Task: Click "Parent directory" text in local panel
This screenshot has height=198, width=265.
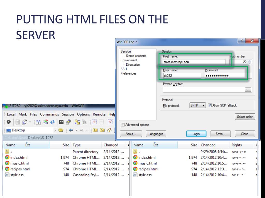Action: (85, 152)
